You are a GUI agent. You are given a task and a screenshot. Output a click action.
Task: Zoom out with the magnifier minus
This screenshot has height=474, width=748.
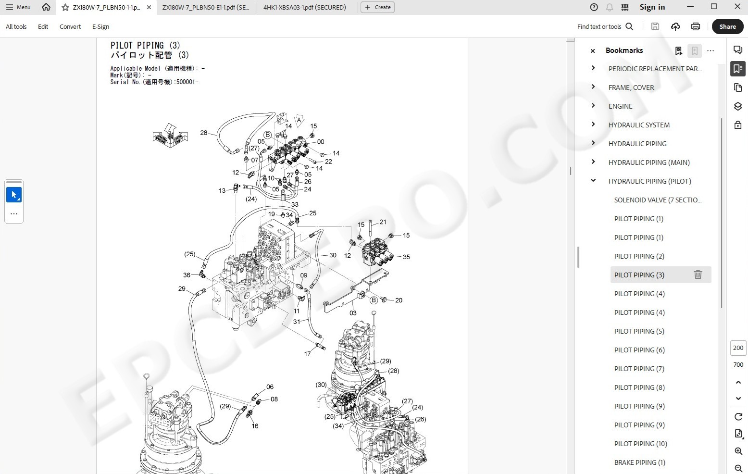pos(738,468)
